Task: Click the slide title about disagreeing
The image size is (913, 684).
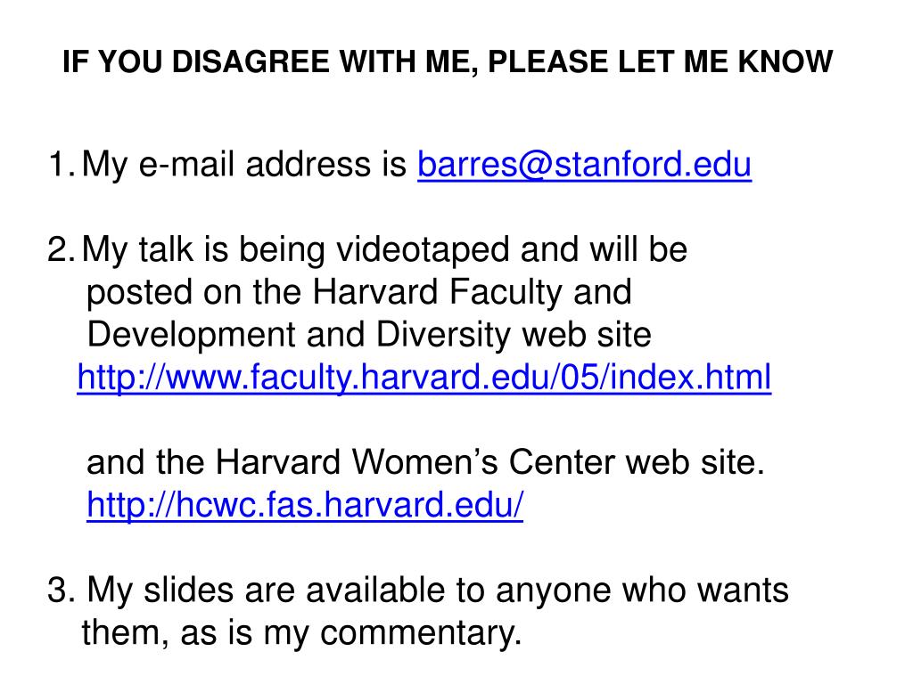Action: (x=448, y=61)
